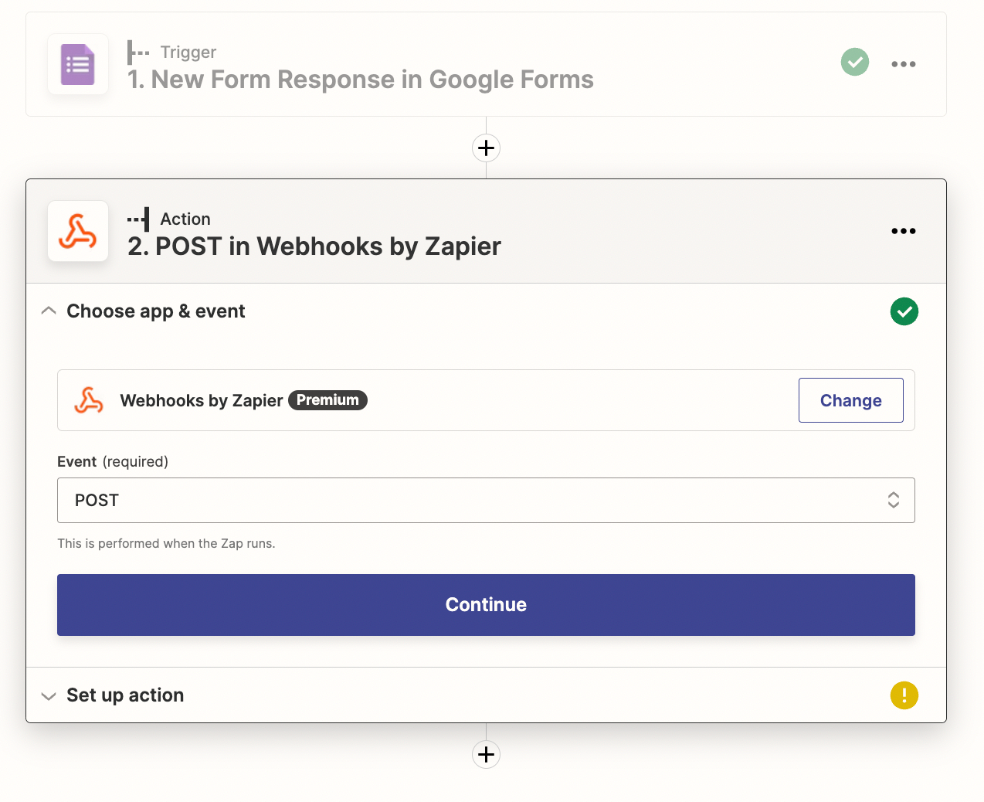Expand the Set up action section
This screenshot has height=802, width=984.
coord(49,695)
